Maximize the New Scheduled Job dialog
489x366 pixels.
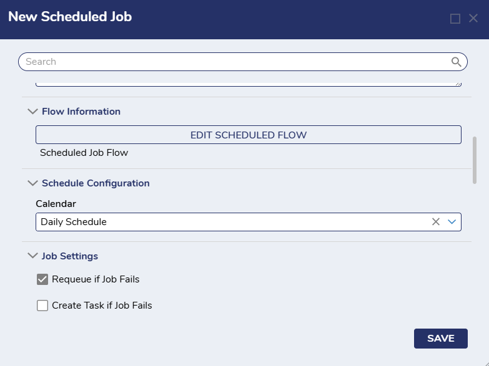coord(455,19)
